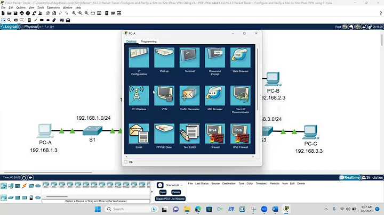Click the power cycle devices button

(24, 177)
